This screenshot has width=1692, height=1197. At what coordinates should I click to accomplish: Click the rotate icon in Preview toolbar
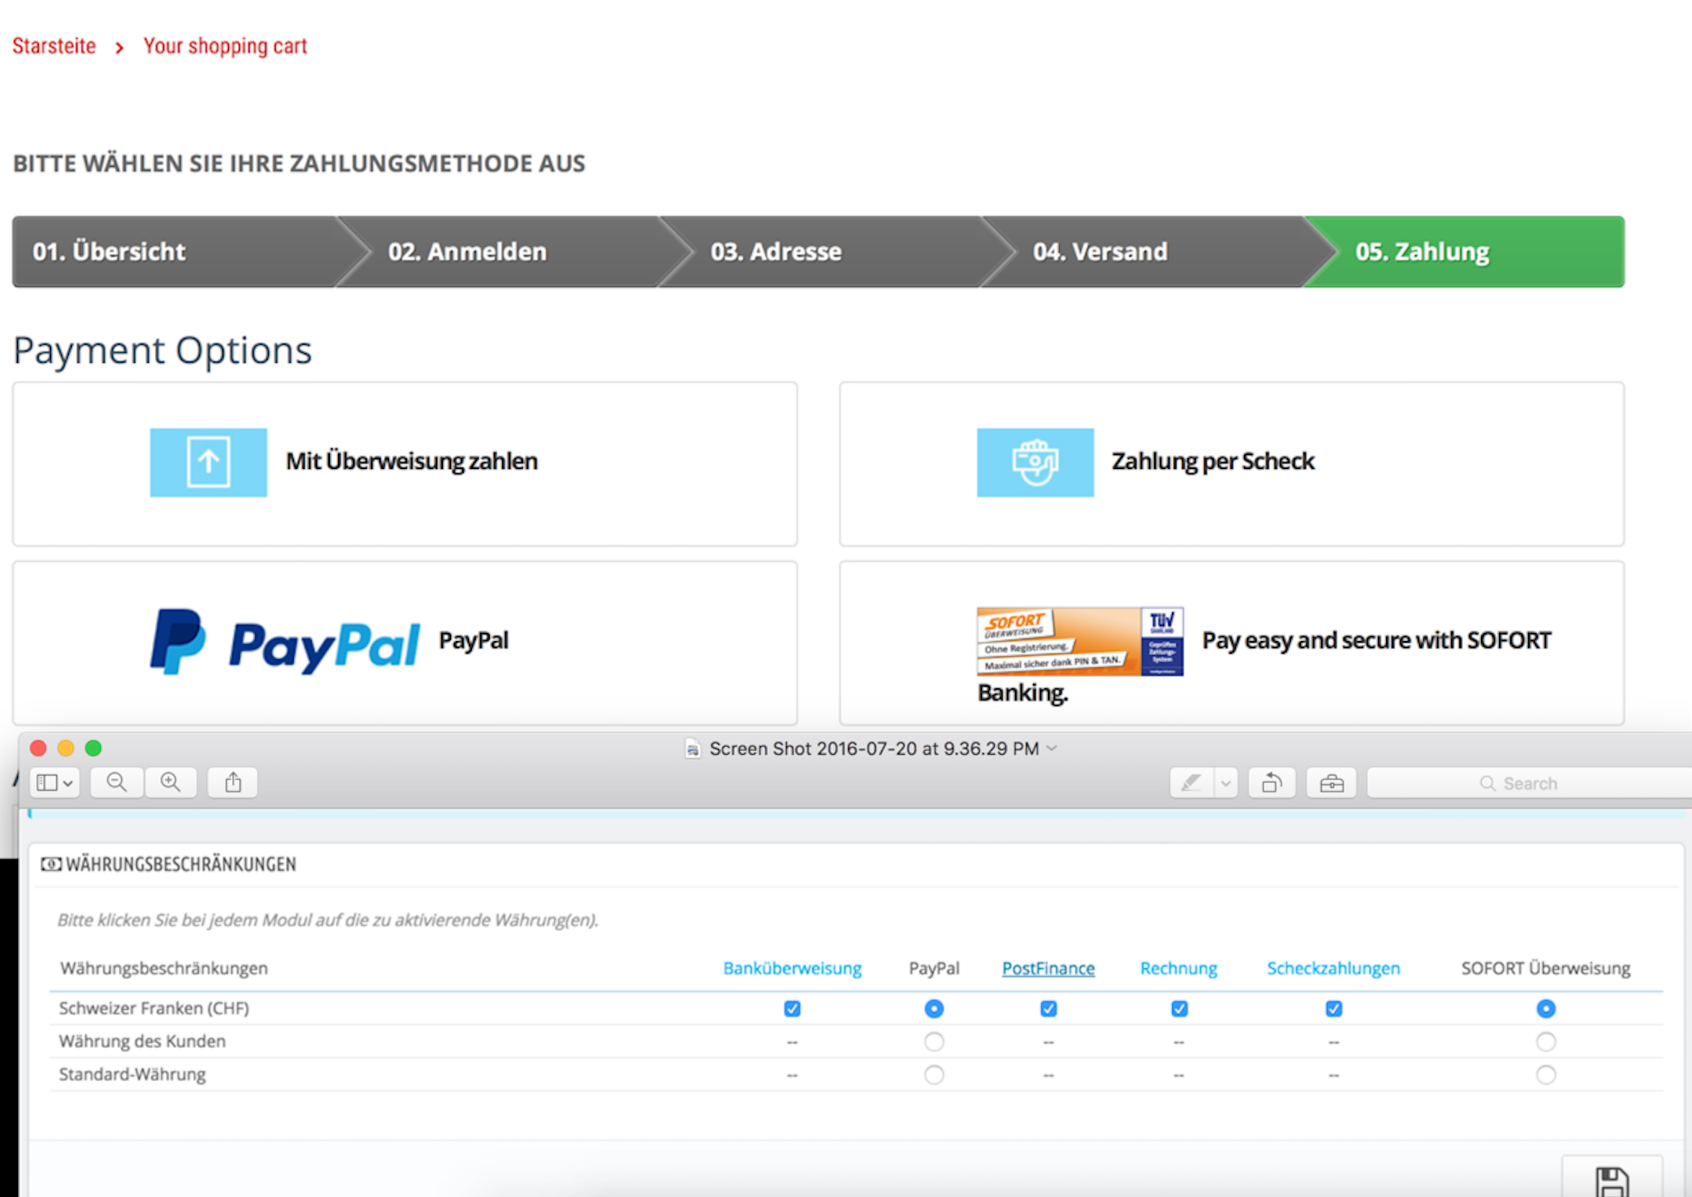(1272, 783)
